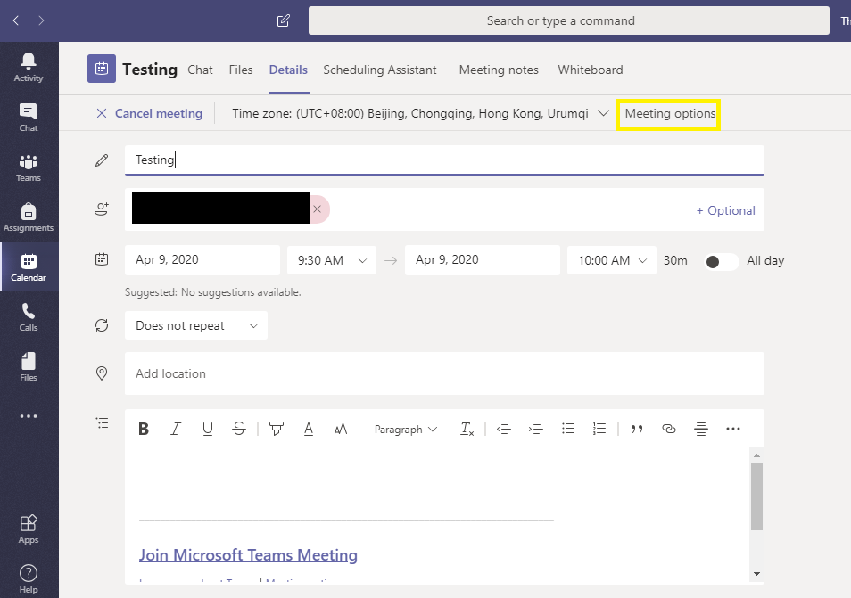Increase paragraph indent
The width and height of the screenshot is (851, 598).
pyautogui.click(x=536, y=429)
